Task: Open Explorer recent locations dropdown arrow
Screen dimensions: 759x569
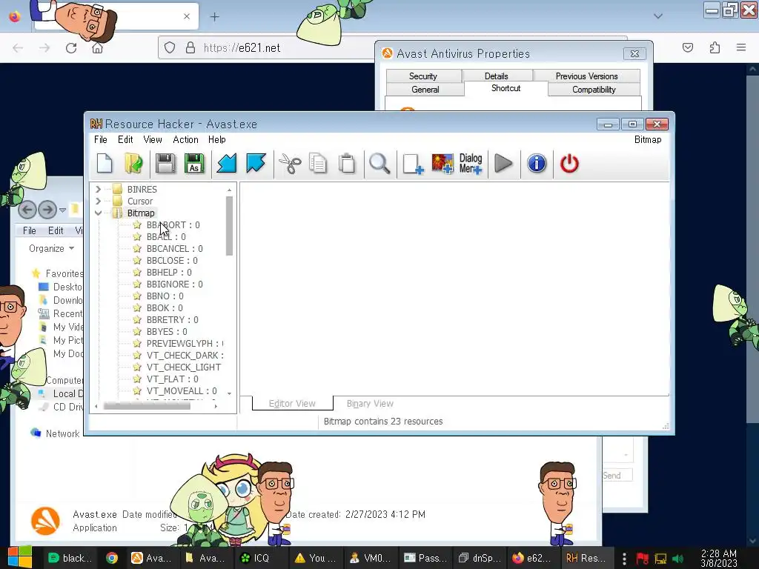Action: [62, 210]
